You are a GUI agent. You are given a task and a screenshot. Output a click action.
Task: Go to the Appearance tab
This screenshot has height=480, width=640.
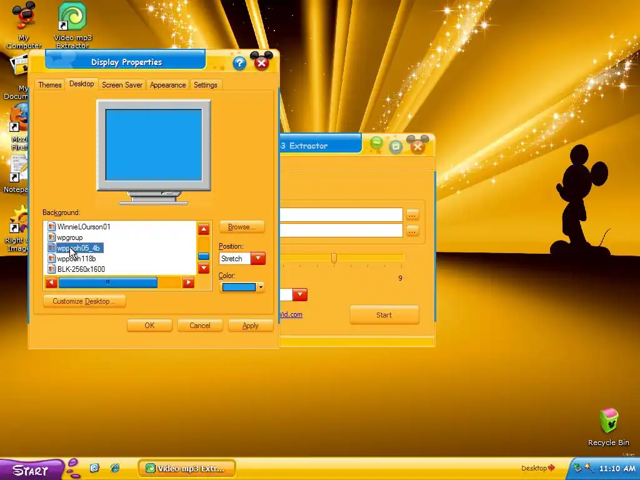pos(167,85)
